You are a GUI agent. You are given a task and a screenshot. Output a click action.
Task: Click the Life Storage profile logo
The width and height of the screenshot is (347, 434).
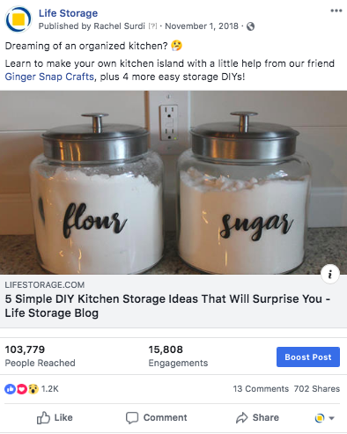pos(18,19)
